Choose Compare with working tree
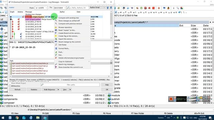 (69, 18)
